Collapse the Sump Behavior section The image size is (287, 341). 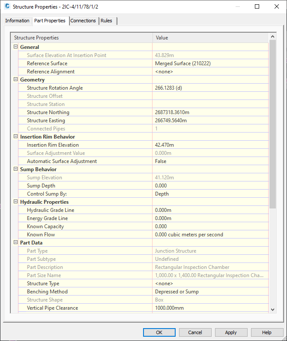[x=15, y=169]
